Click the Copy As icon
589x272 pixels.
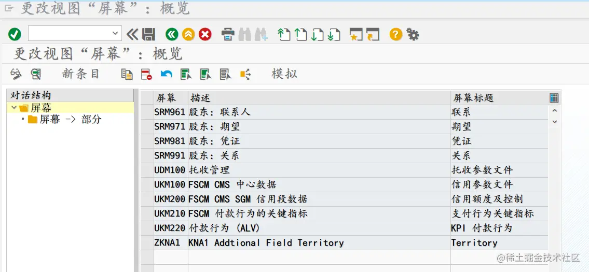127,74
